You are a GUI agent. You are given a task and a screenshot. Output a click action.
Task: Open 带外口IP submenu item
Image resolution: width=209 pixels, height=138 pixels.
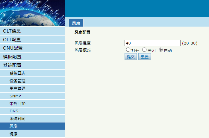coord(33,103)
